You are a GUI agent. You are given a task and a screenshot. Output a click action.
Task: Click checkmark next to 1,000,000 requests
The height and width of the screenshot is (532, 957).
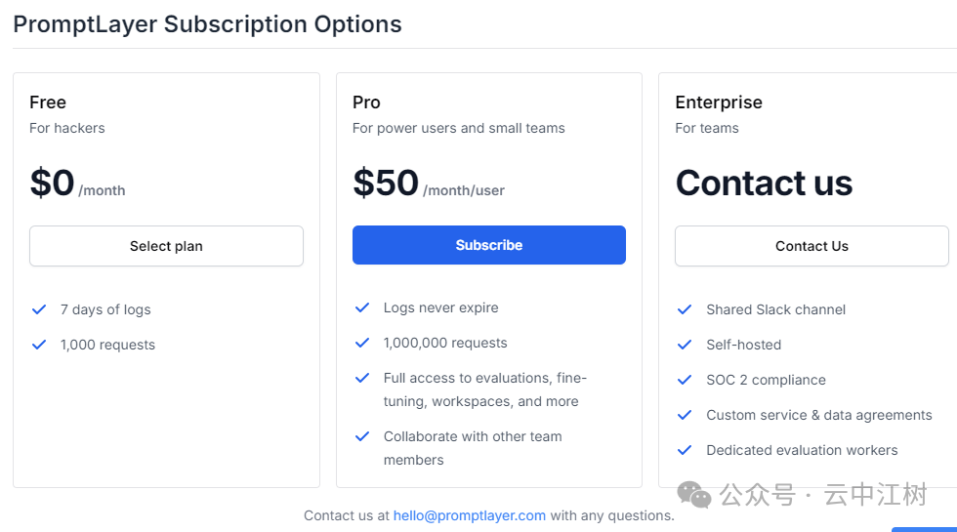tap(362, 343)
